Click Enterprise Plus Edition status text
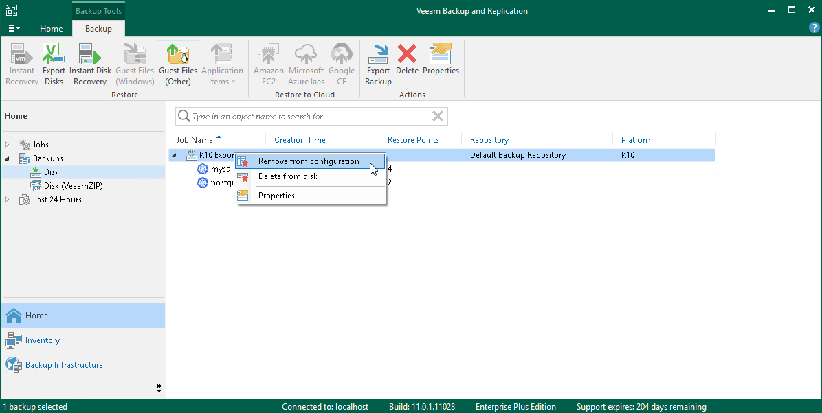The height and width of the screenshot is (413, 822). (516, 407)
